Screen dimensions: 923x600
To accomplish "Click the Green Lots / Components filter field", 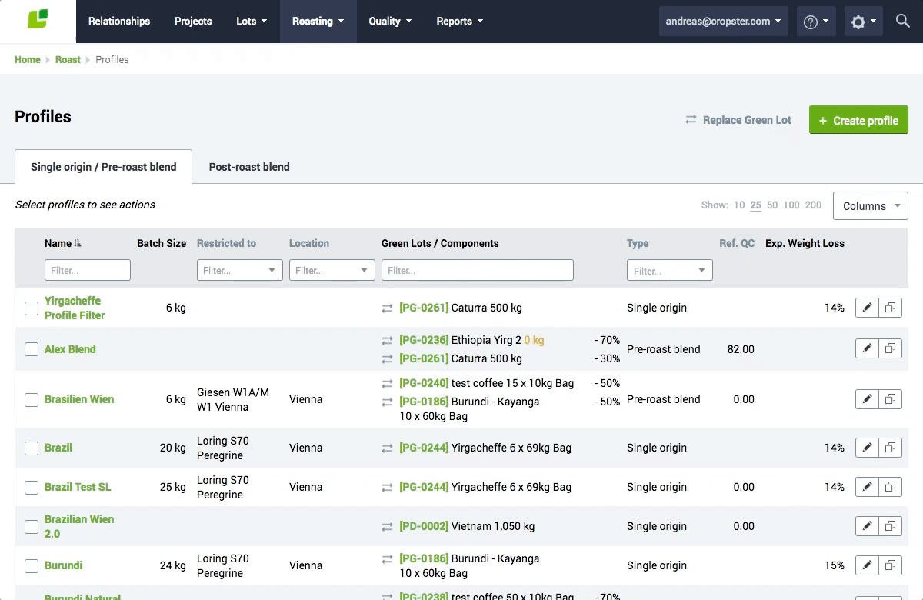I will point(477,270).
